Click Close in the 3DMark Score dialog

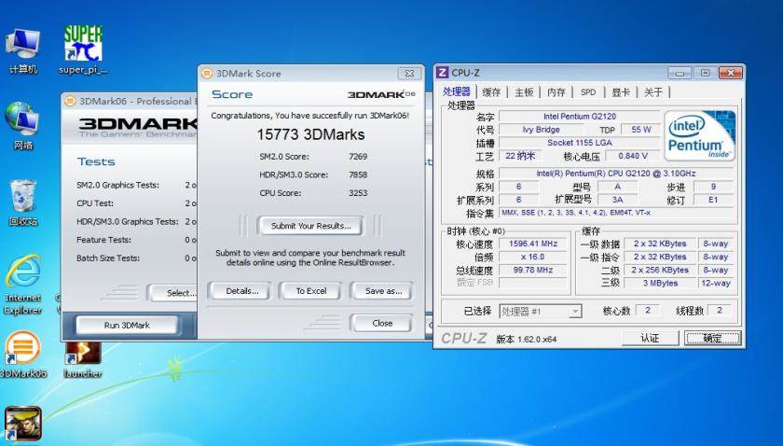click(382, 323)
